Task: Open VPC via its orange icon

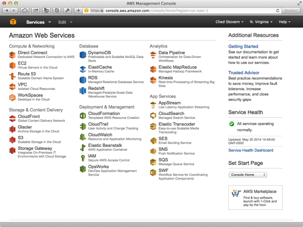Action: (x=12, y=87)
